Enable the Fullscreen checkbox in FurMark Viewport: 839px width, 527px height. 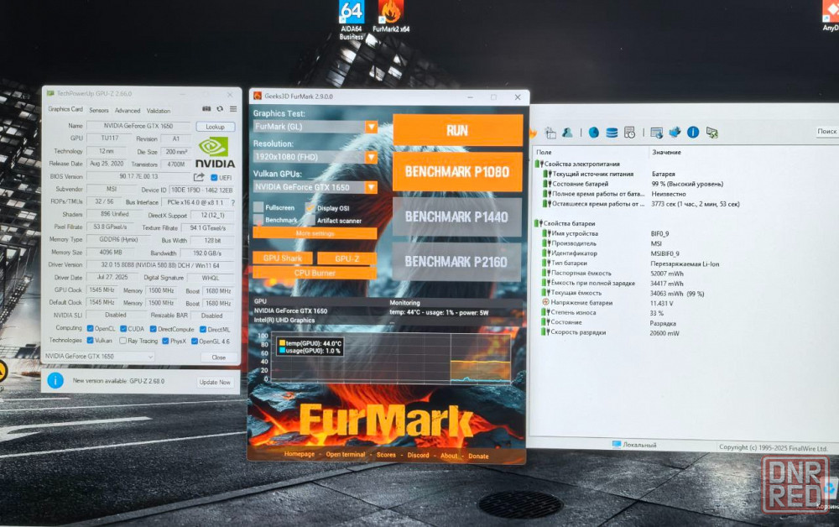[x=258, y=207]
